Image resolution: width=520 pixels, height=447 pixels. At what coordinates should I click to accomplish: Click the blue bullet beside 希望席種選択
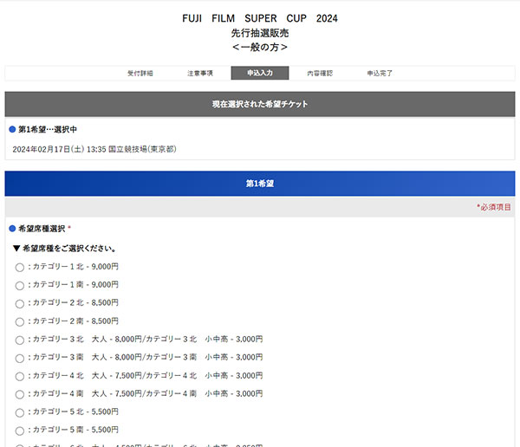point(13,229)
